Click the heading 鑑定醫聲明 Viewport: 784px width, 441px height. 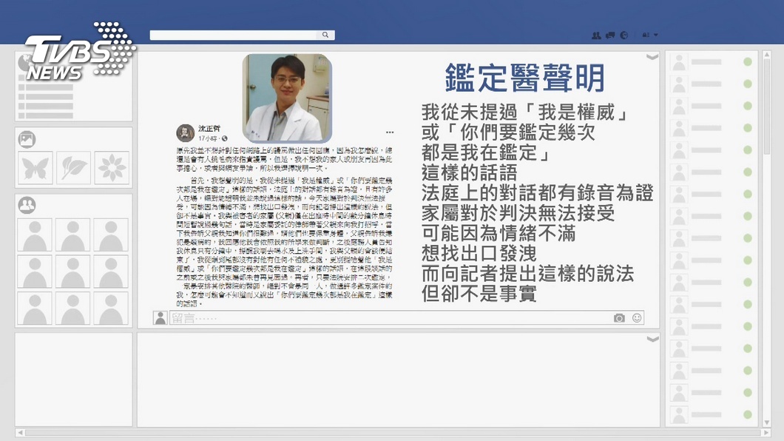525,78
